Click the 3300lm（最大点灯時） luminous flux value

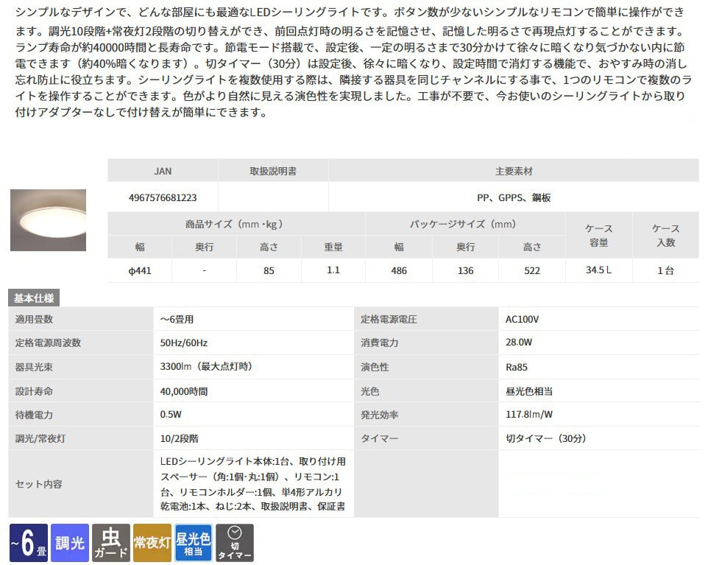[x=201, y=366]
